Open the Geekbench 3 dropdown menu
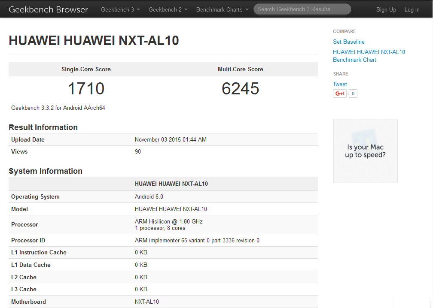433x308 pixels. [x=120, y=9]
